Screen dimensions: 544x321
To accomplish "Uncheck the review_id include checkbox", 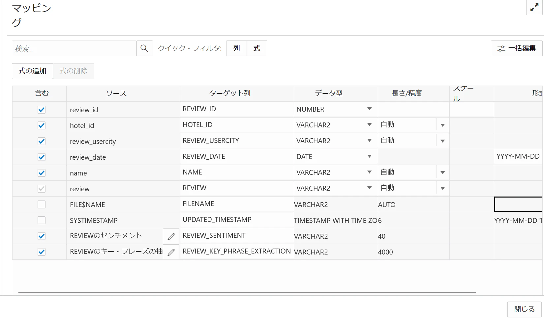I will pyautogui.click(x=42, y=110).
